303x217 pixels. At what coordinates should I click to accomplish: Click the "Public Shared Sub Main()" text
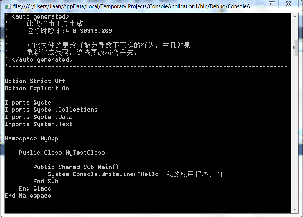76,167
